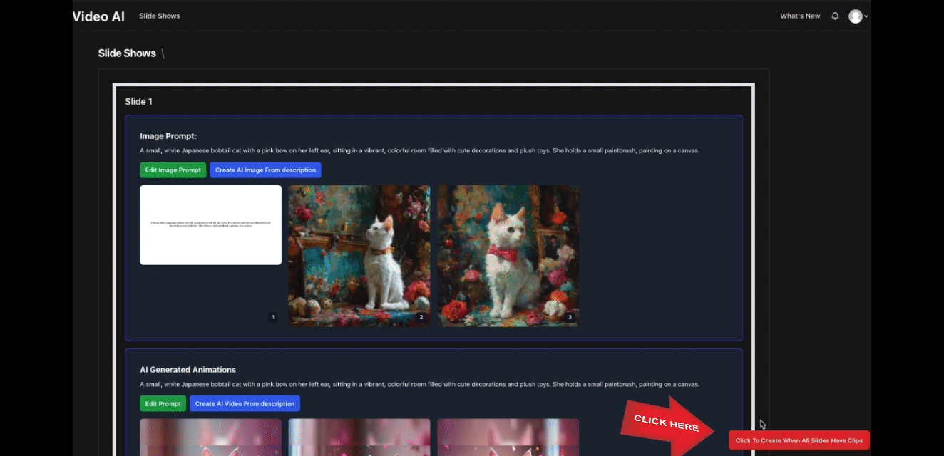
Task: Select the white placeholder image thumbnail 1
Action: pos(211,225)
